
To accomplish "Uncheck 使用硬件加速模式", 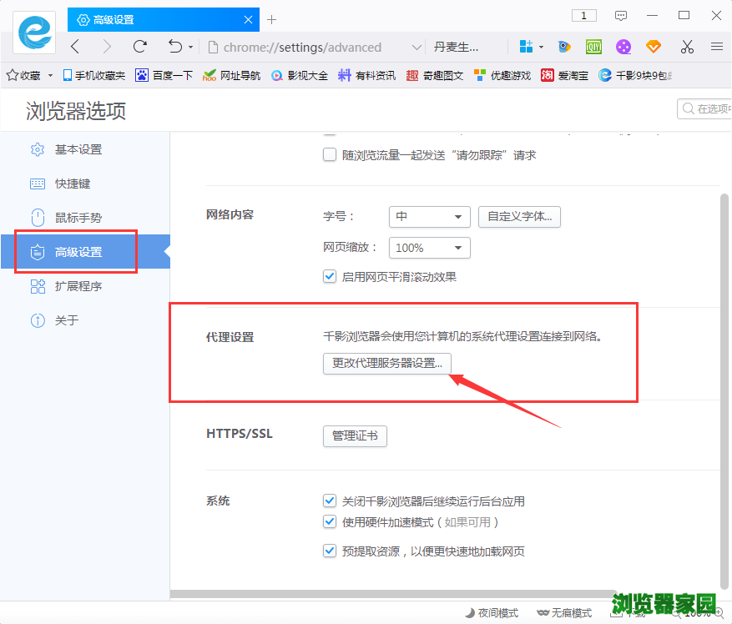I will click(330, 521).
